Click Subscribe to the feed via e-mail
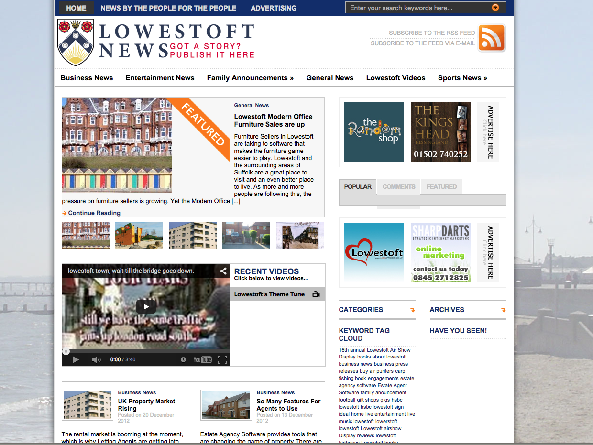The width and height of the screenshot is (593, 445). pos(423,43)
